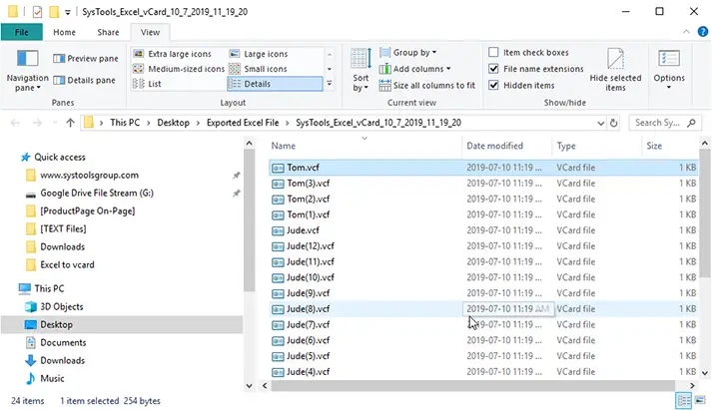The height and width of the screenshot is (410, 712).
Task: Select Jude.vcf file icon
Action: (x=278, y=230)
